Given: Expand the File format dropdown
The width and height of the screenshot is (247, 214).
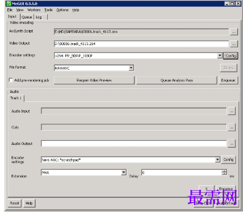Looking at the screenshot, I should coord(131,68).
